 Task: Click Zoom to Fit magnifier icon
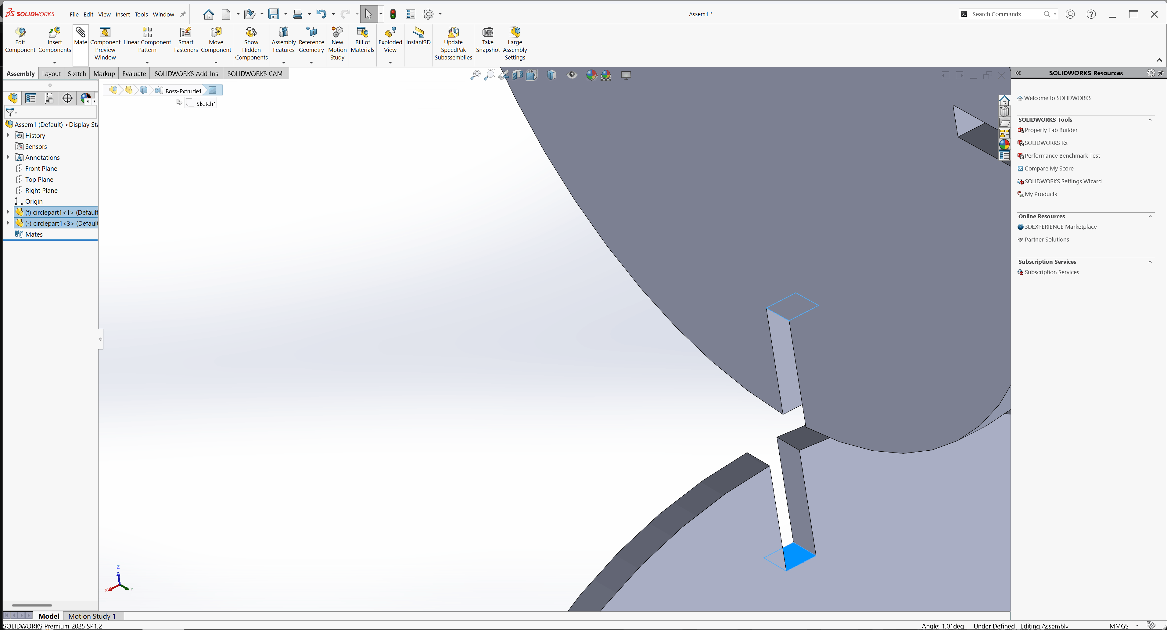[x=475, y=75]
